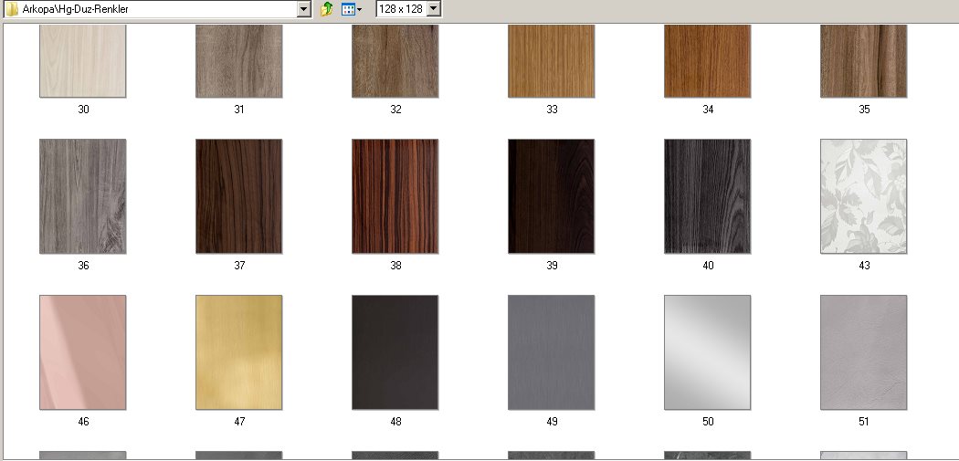Click the folder-up navigation icon

pos(327,8)
